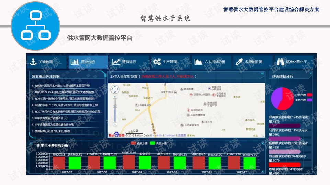Viewport: 330px width, 185px height.
Task: Click the magenta bar under 马肖琴
Action: tap(285, 139)
